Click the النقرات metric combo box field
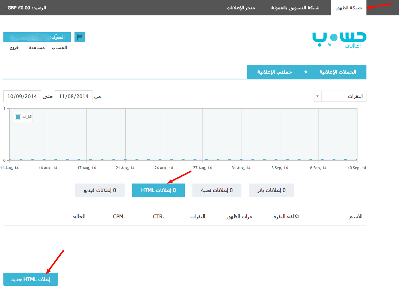Image resolution: width=399 pixels, height=288 pixels. 340,96
